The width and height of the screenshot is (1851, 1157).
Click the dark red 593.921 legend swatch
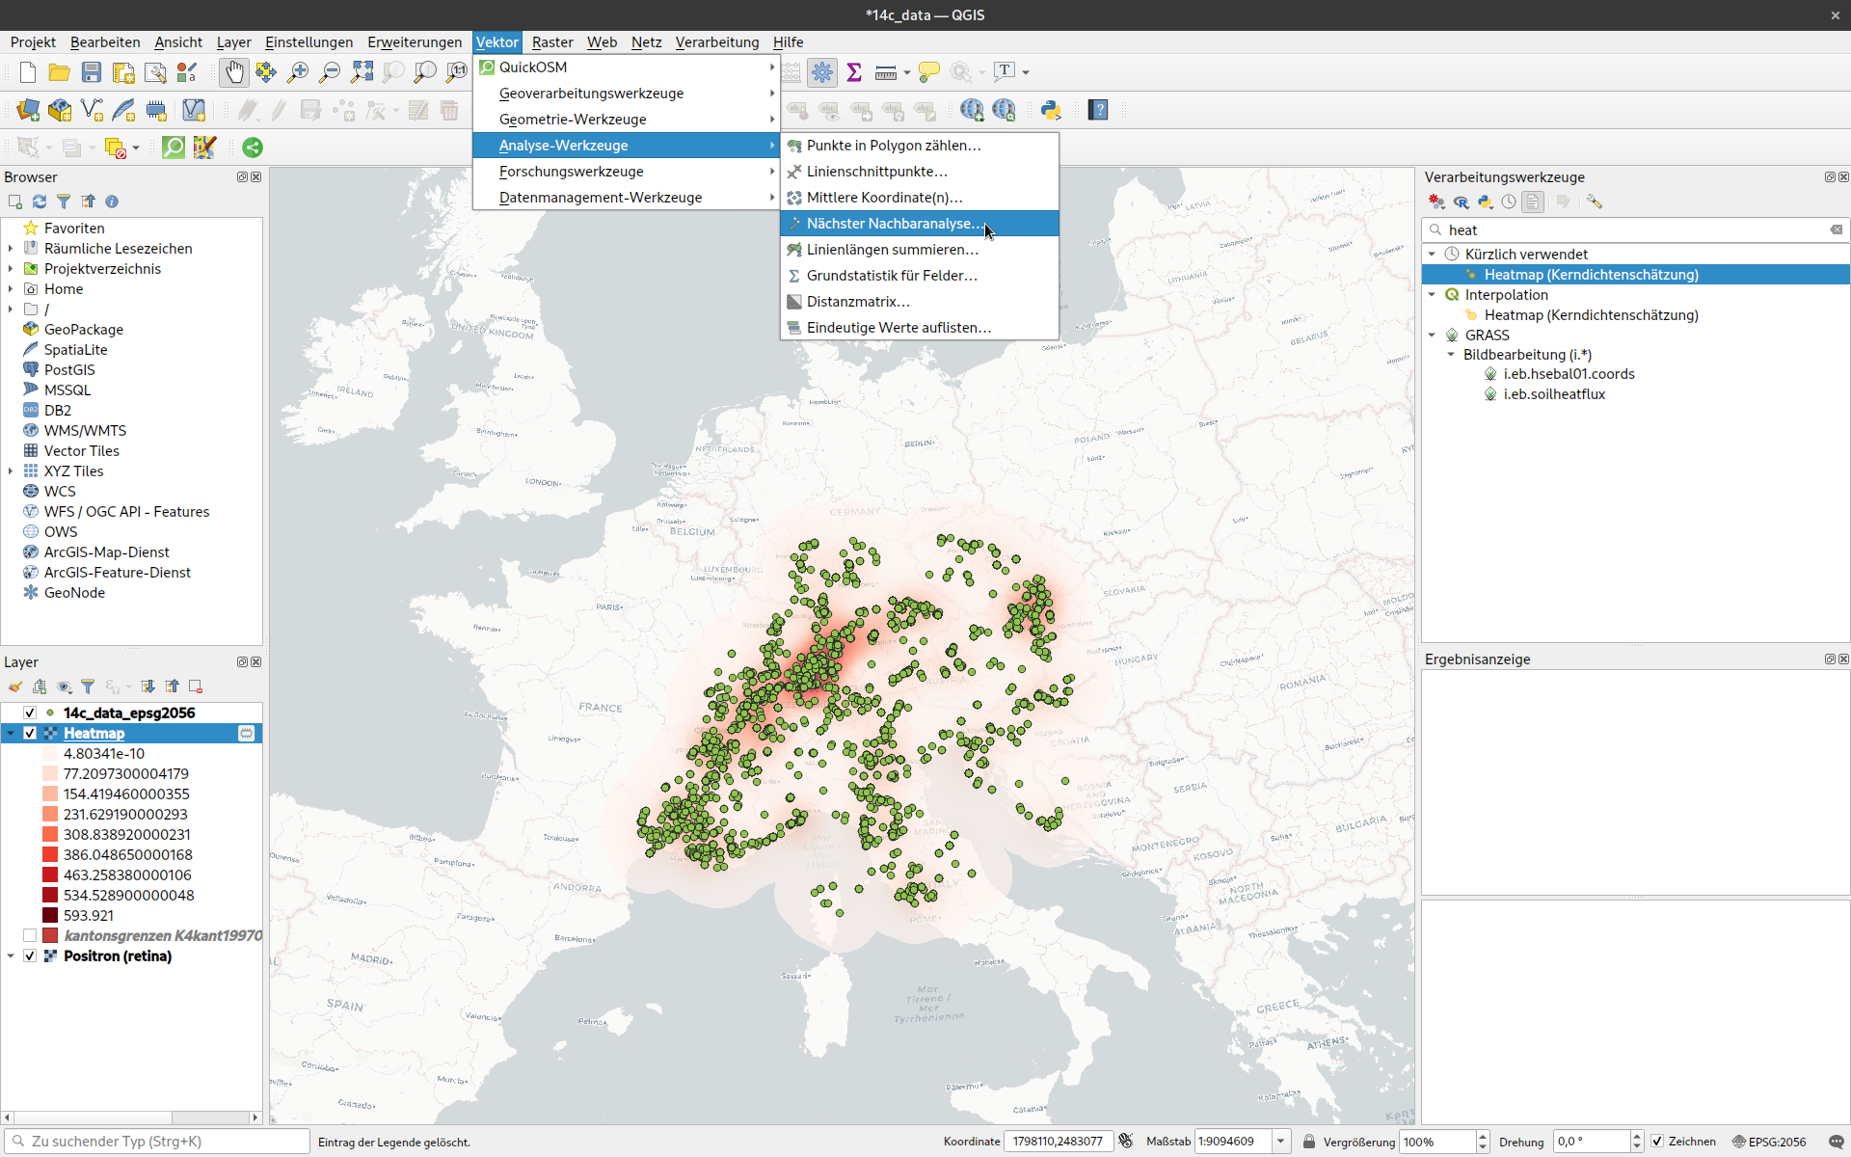[x=50, y=915]
